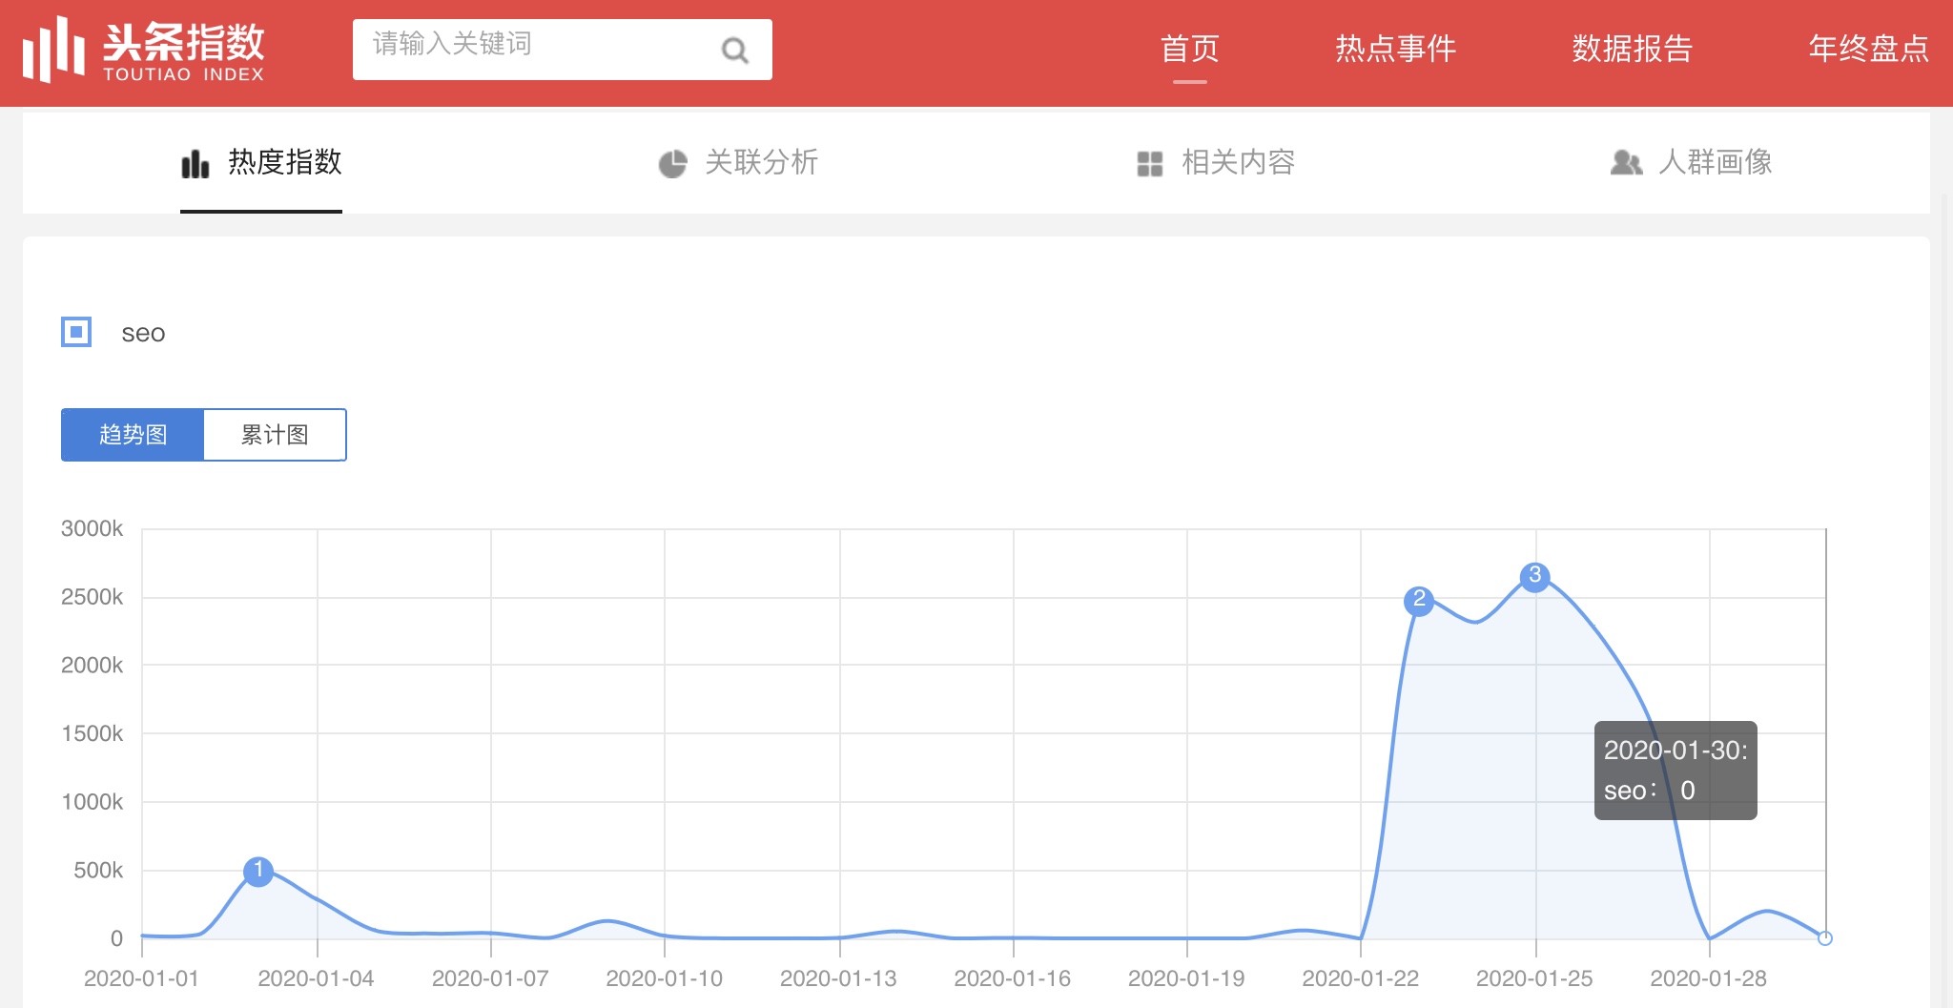Click the people icon beside 人群画像
1953x1008 pixels.
(x=1626, y=163)
